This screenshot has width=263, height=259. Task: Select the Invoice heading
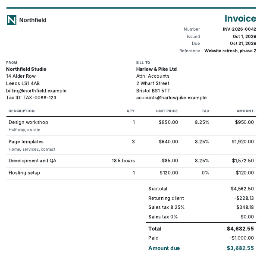[x=240, y=18]
